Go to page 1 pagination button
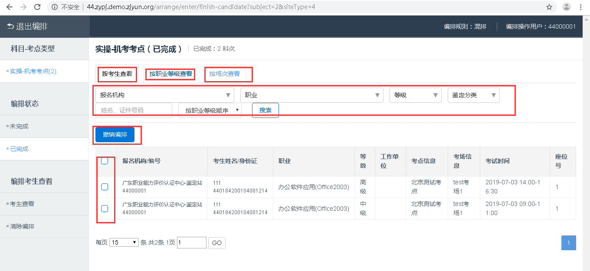The width and height of the screenshot is (590, 271). tap(569, 243)
